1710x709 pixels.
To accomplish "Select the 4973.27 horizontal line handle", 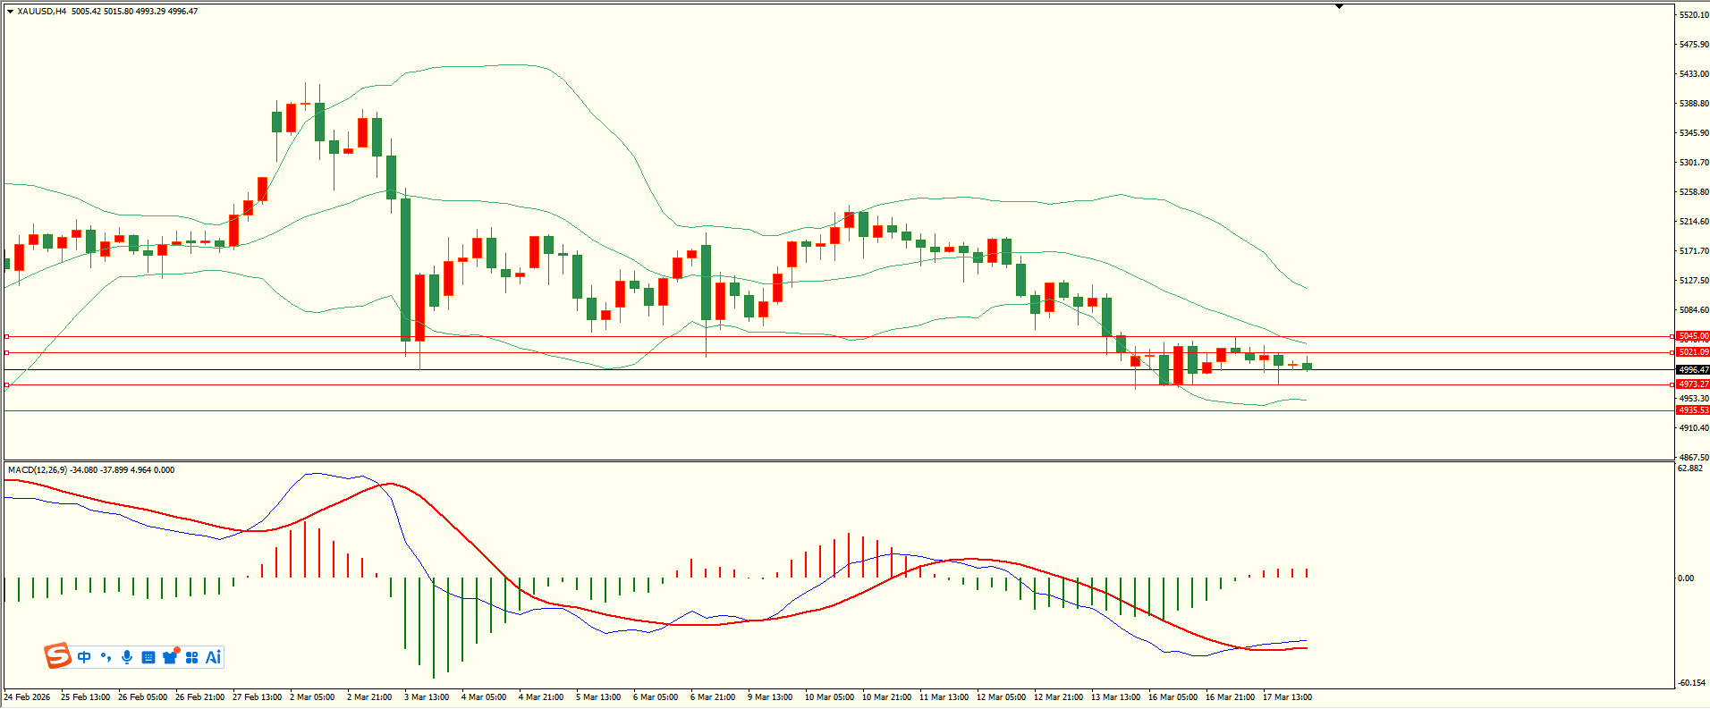I will click(x=7, y=384).
